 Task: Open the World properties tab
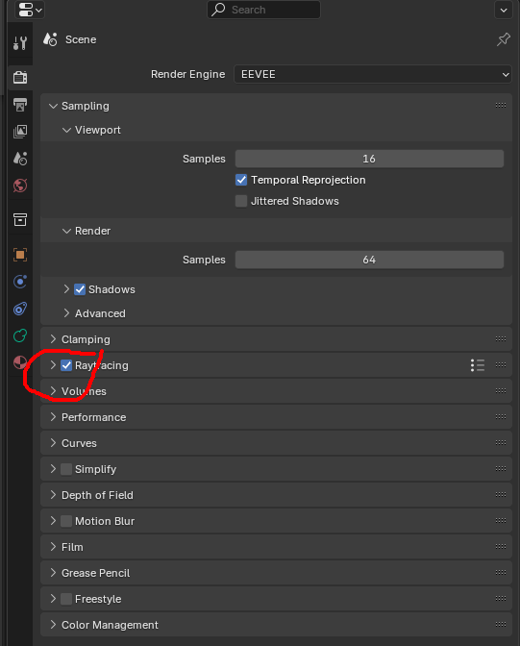20,186
